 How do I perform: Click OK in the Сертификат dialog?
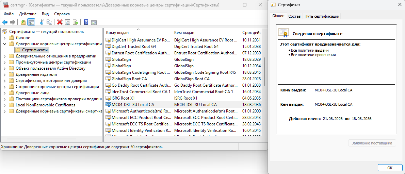[x=390, y=168]
